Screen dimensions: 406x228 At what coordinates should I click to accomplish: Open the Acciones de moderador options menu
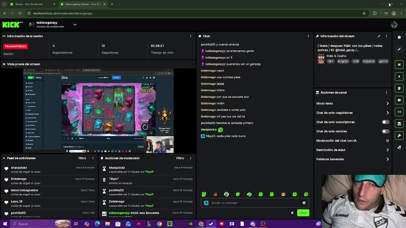pyautogui.click(x=191, y=158)
